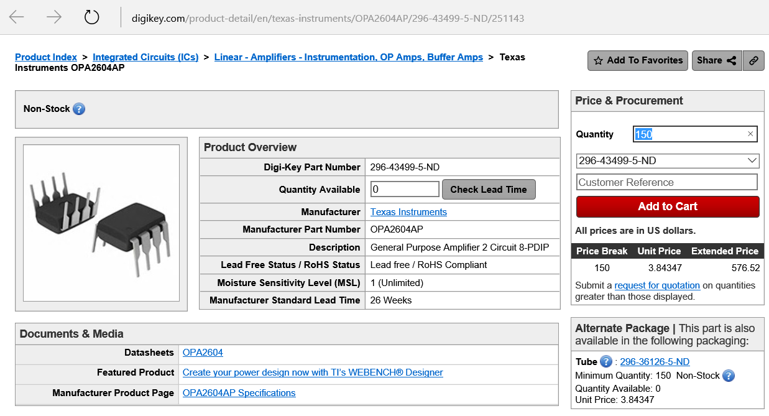Open the Share options button
Viewport: 769px width, 416px height.
(717, 60)
